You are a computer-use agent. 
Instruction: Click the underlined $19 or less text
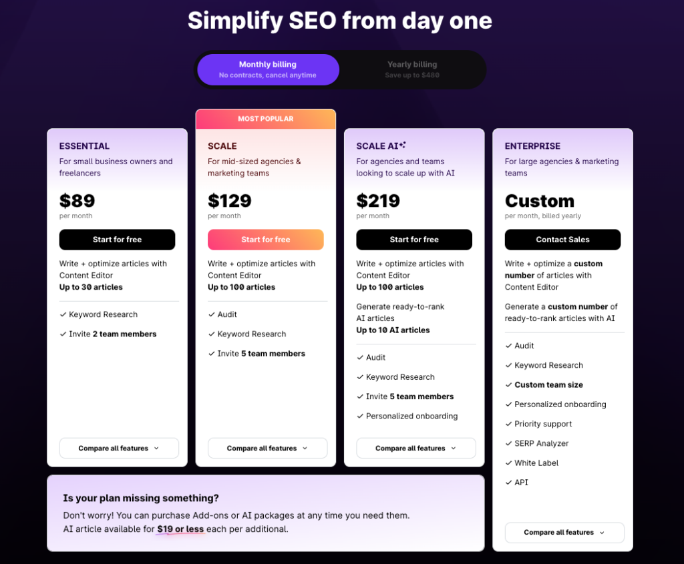tap(180, 529)
